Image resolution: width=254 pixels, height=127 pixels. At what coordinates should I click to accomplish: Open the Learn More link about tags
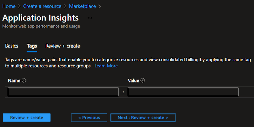(x=106, y=66)
